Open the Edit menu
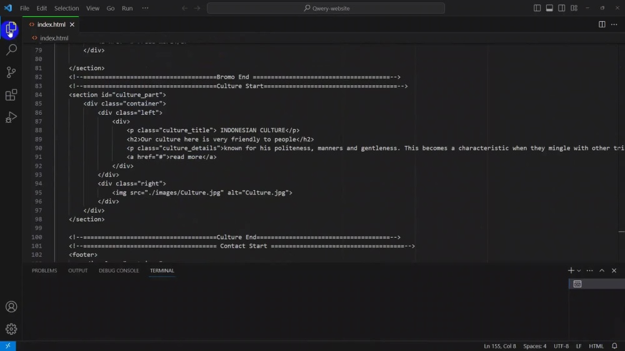 point(41,8)
